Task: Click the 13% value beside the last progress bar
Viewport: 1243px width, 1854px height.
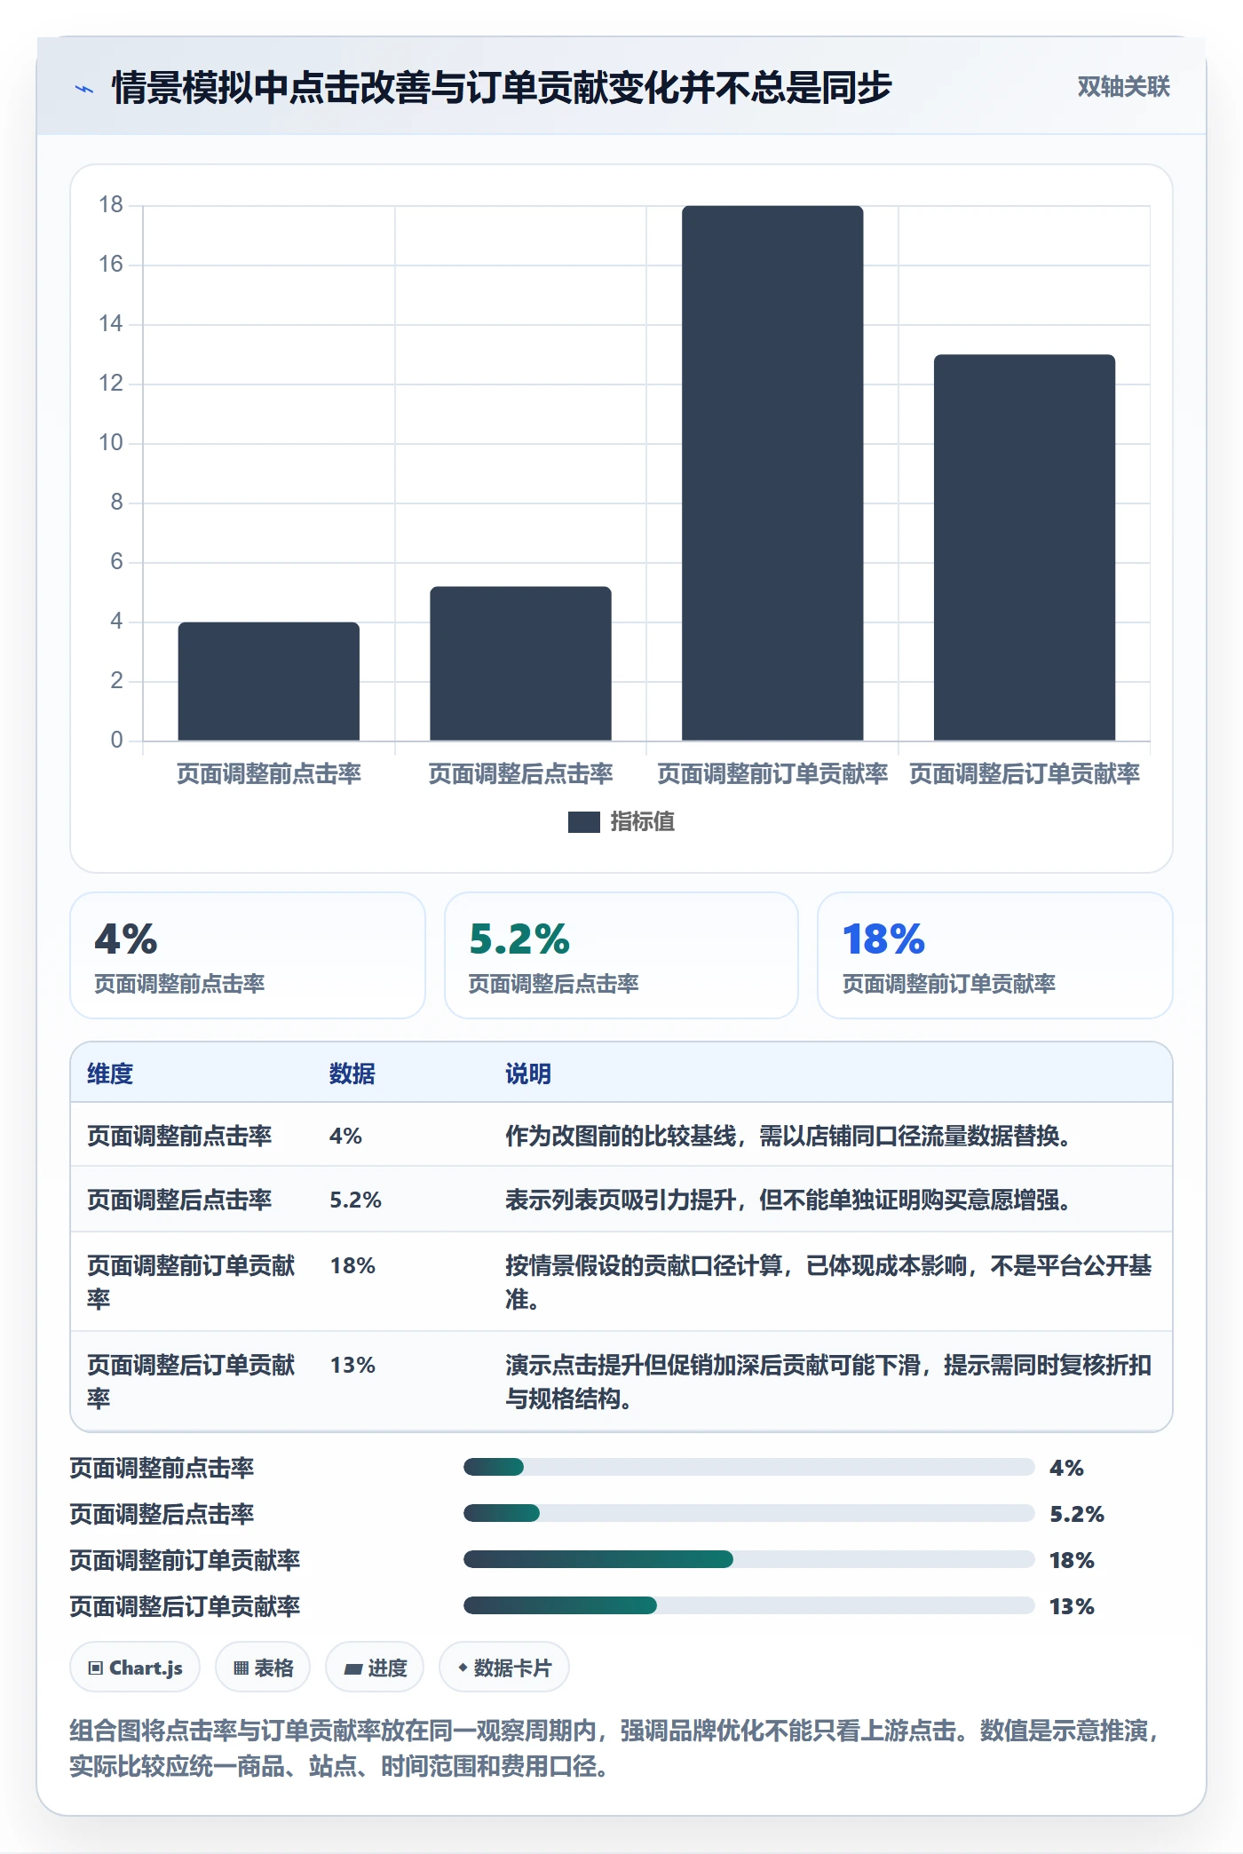Action: coord(1072,1606)
